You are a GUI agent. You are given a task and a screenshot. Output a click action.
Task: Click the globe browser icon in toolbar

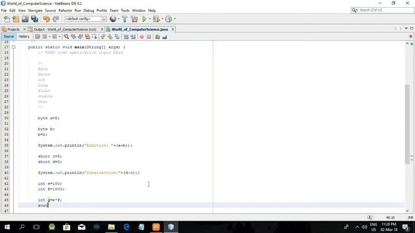[x=113, y=19]
